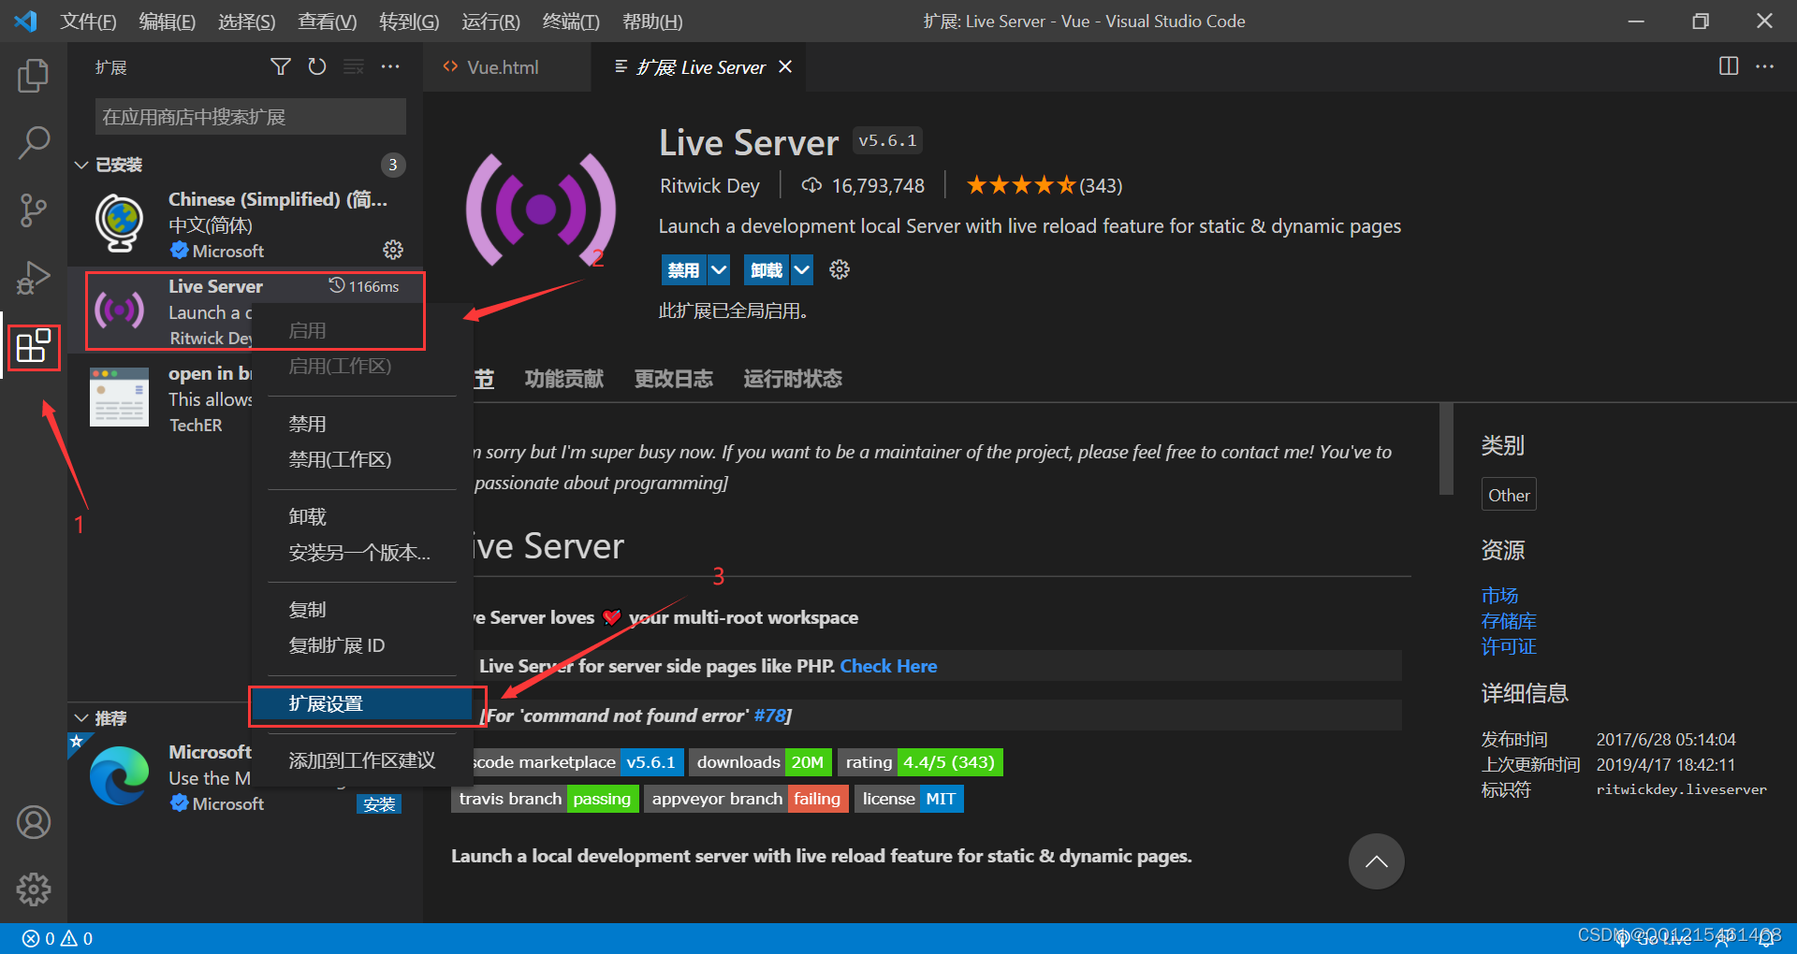Choose 卸载 in the context menu

362,516
